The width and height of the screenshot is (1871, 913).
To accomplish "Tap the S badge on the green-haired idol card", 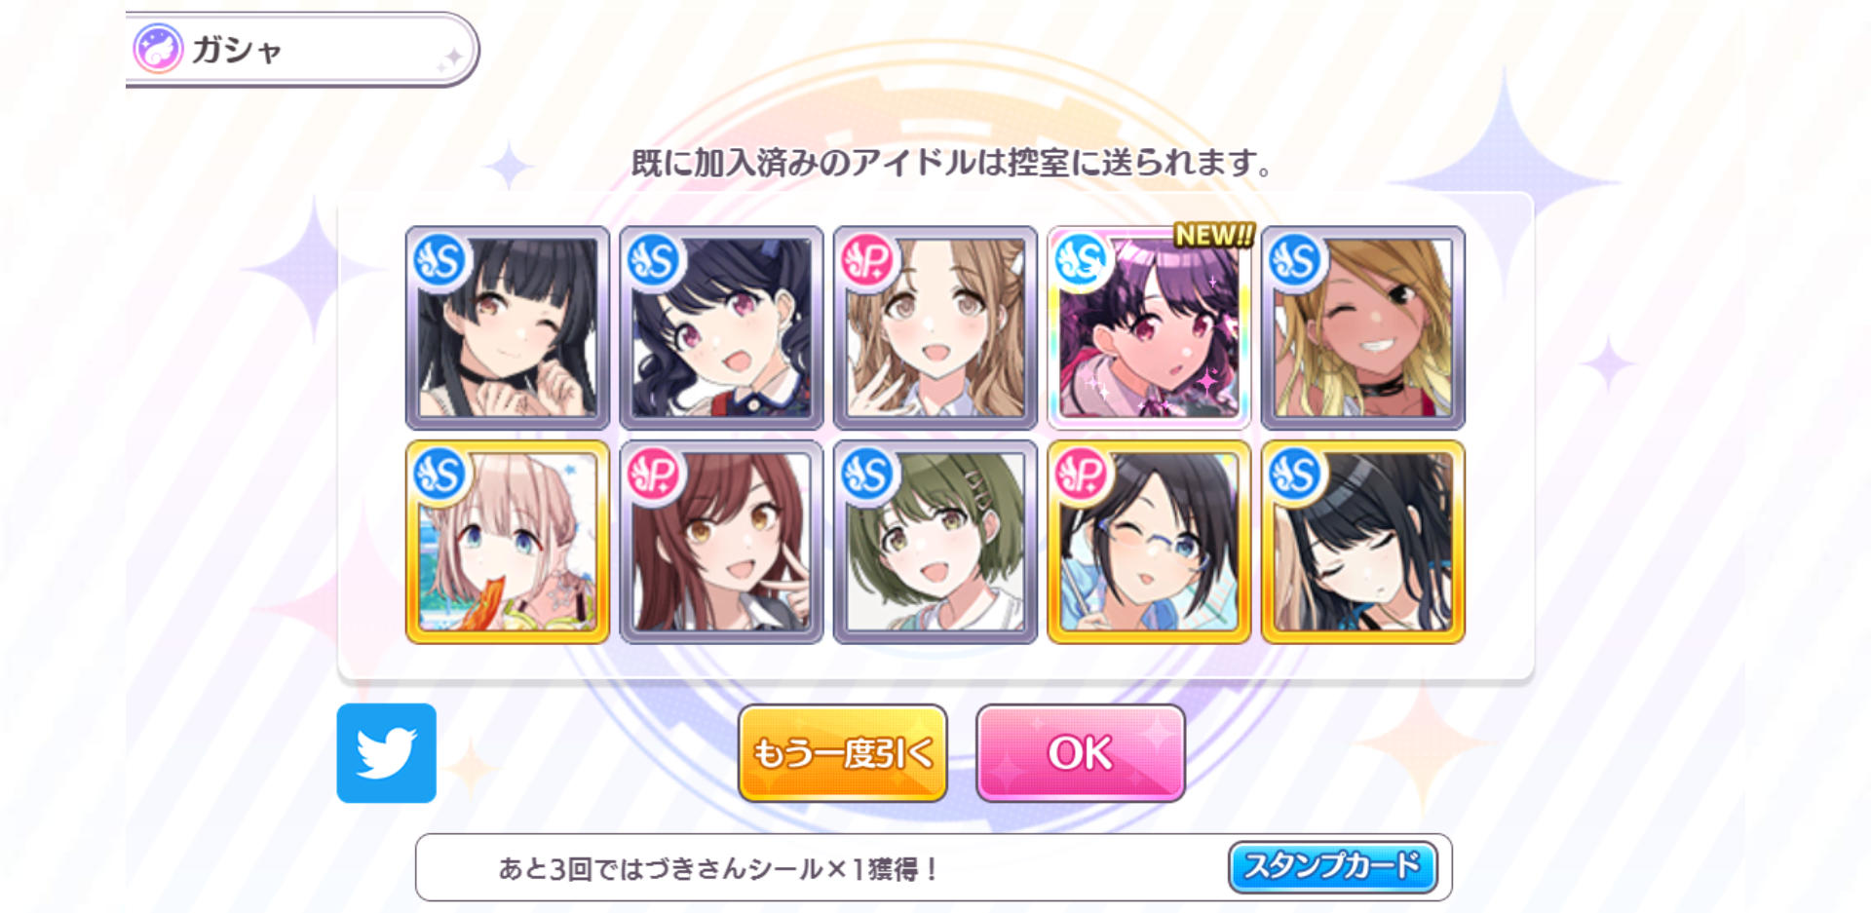I will pyautogui.click(x=866, y=475).
